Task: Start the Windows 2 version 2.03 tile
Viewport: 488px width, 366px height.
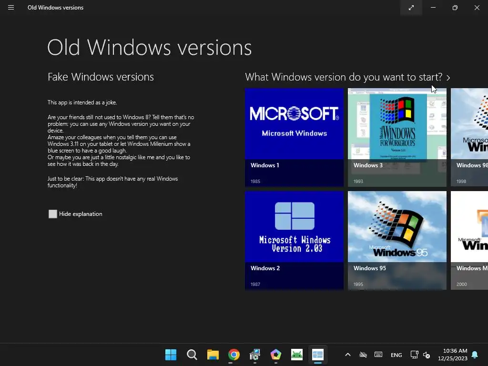Action: 294,240
